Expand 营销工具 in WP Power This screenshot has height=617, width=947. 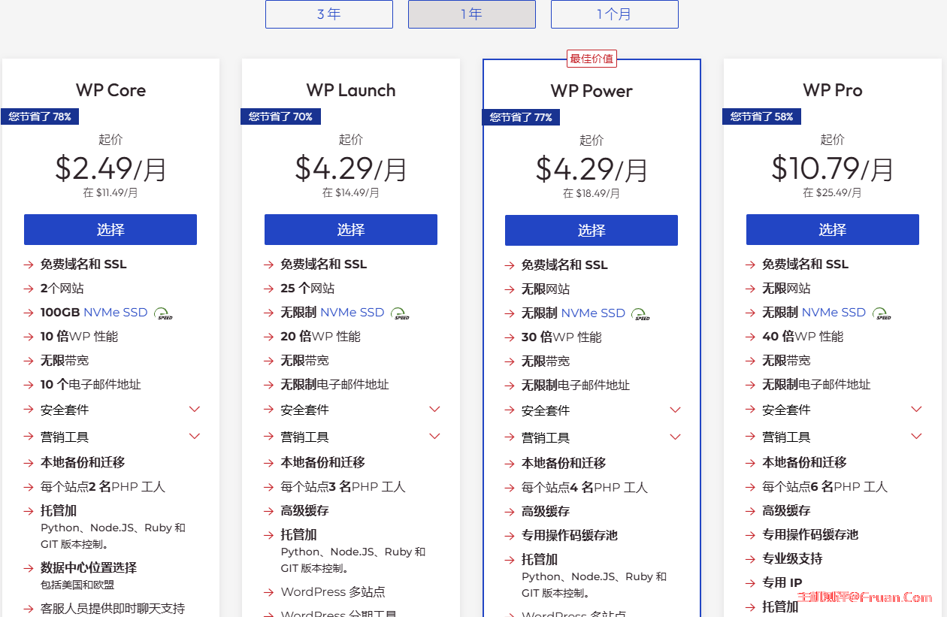(x=675, y=437)
